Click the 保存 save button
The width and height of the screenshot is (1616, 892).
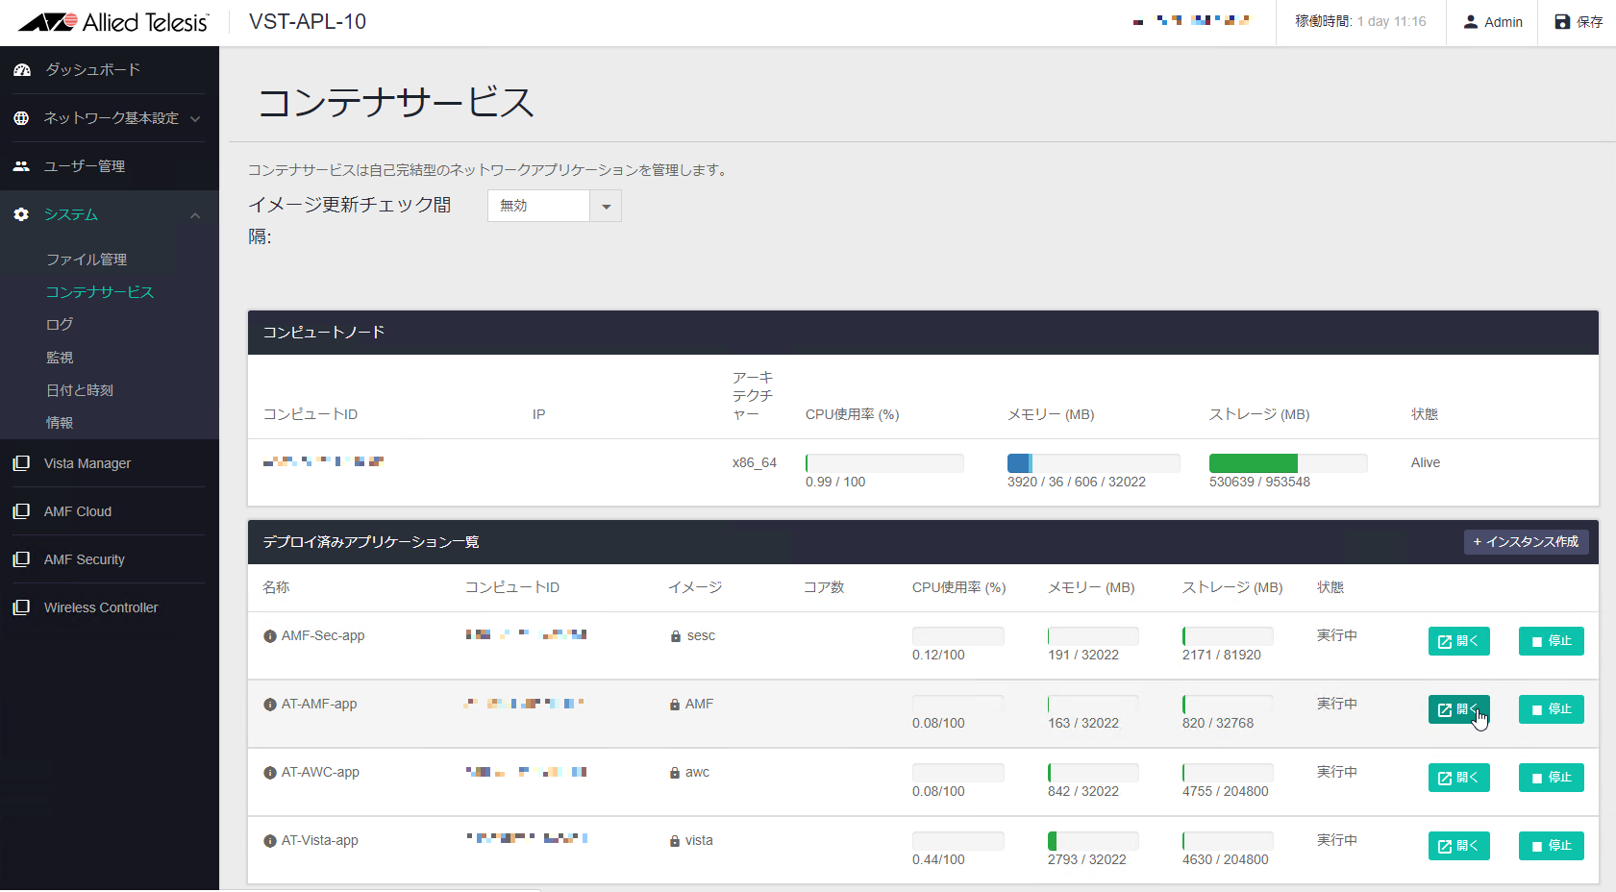point(1578,22)
